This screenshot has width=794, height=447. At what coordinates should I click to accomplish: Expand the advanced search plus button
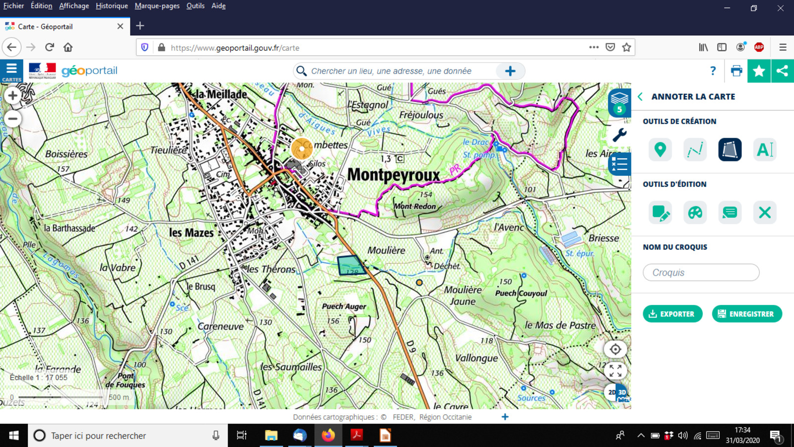[x=510, y=71]
